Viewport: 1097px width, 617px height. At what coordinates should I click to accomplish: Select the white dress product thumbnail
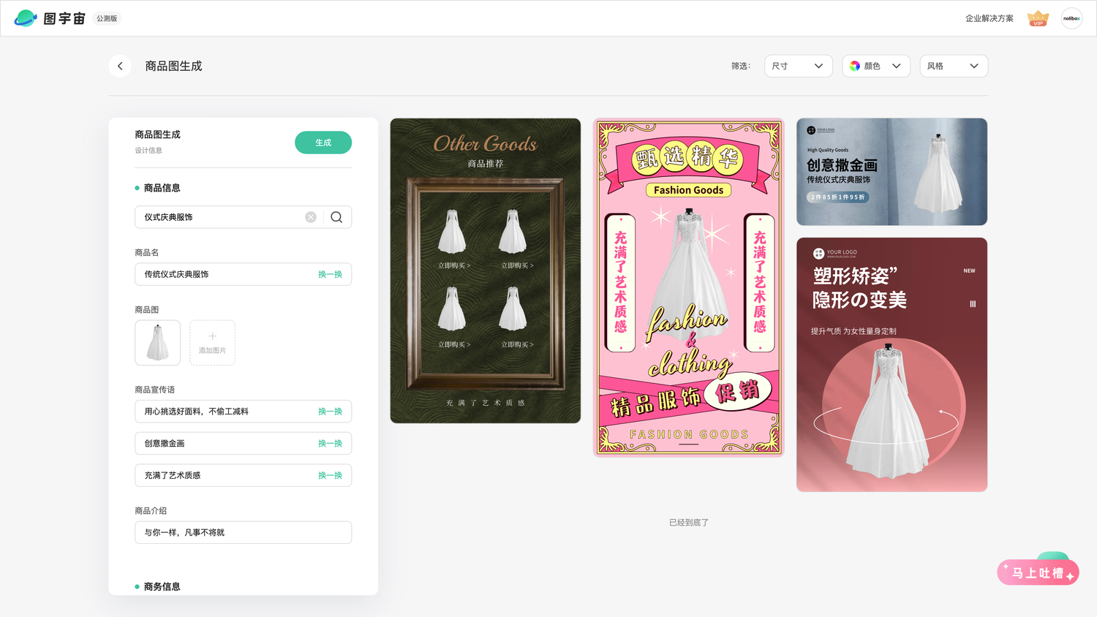(157, 343)
